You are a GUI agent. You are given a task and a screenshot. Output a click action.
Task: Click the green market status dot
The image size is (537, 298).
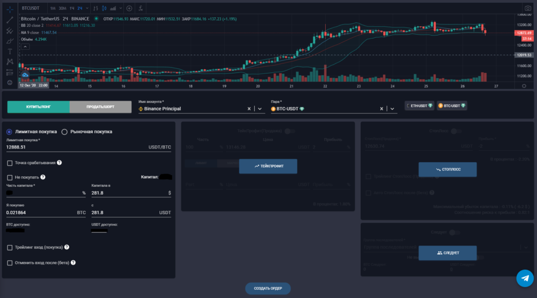96,19
